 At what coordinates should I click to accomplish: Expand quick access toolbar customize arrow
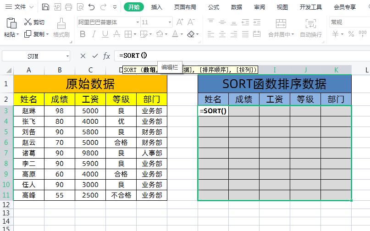[x=115, y=7]
